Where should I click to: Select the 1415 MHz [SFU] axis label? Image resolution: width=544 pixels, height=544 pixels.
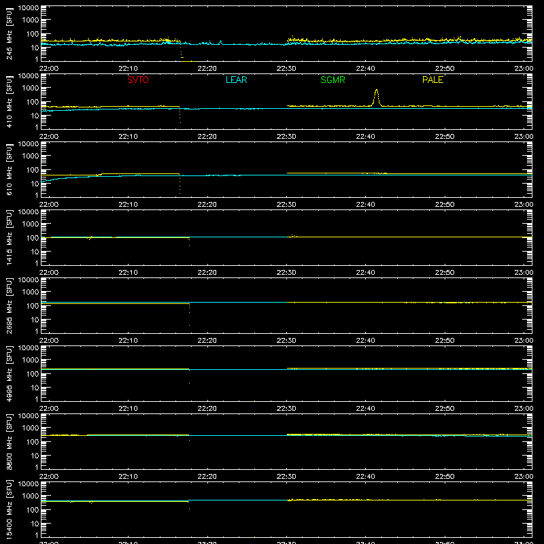tap(10, 238)
